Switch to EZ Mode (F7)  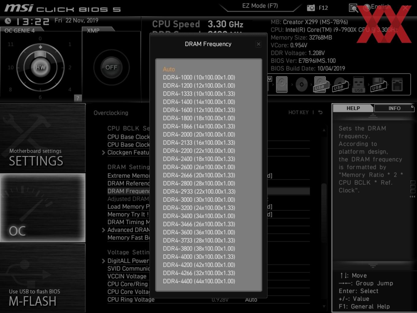pyautogui.click(x=260, y=6)
